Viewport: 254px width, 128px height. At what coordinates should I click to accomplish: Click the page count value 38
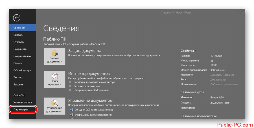212,61
